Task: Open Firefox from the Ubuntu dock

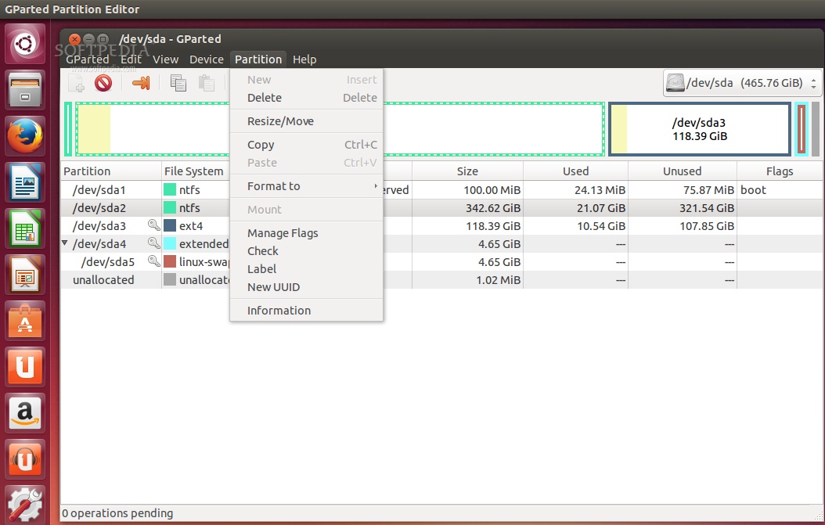Action: 26,138
